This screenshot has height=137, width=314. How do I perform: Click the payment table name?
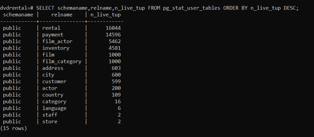(x=53, y=35)
